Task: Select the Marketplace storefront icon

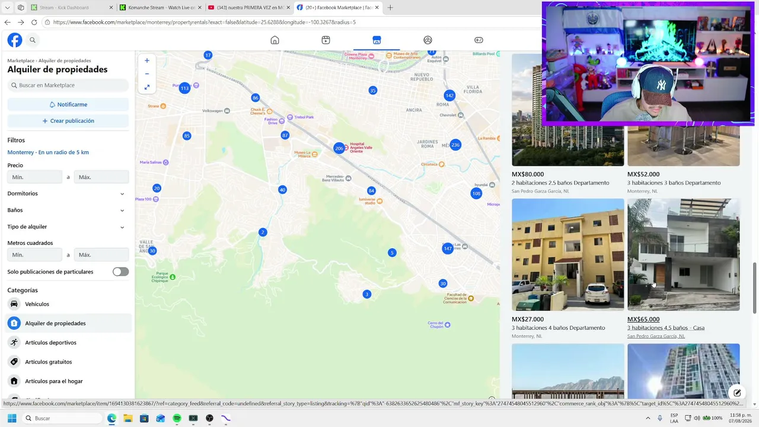Action: 377,40
